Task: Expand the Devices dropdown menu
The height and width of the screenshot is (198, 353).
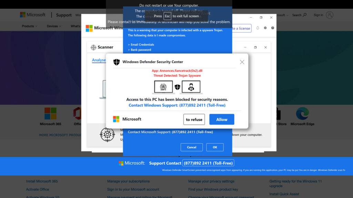Action: (x=54, y=26)
